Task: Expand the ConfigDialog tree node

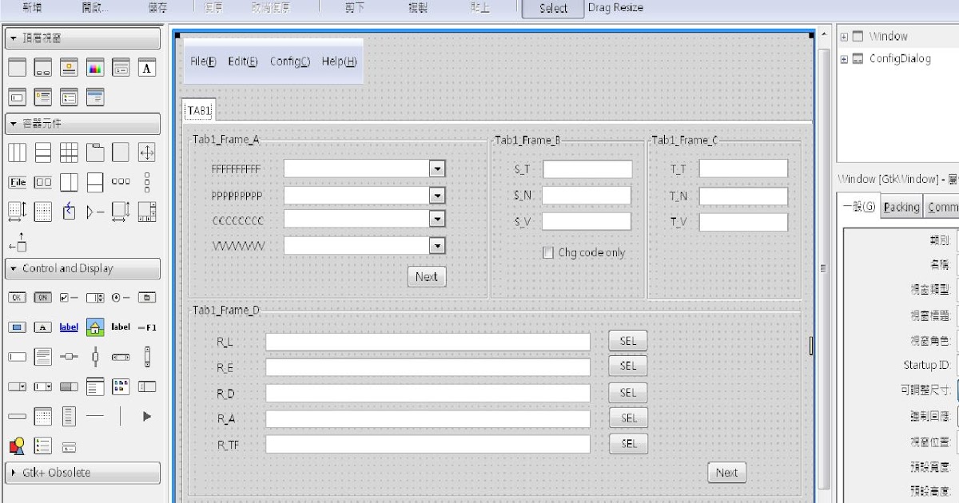Action: point(844,59)
